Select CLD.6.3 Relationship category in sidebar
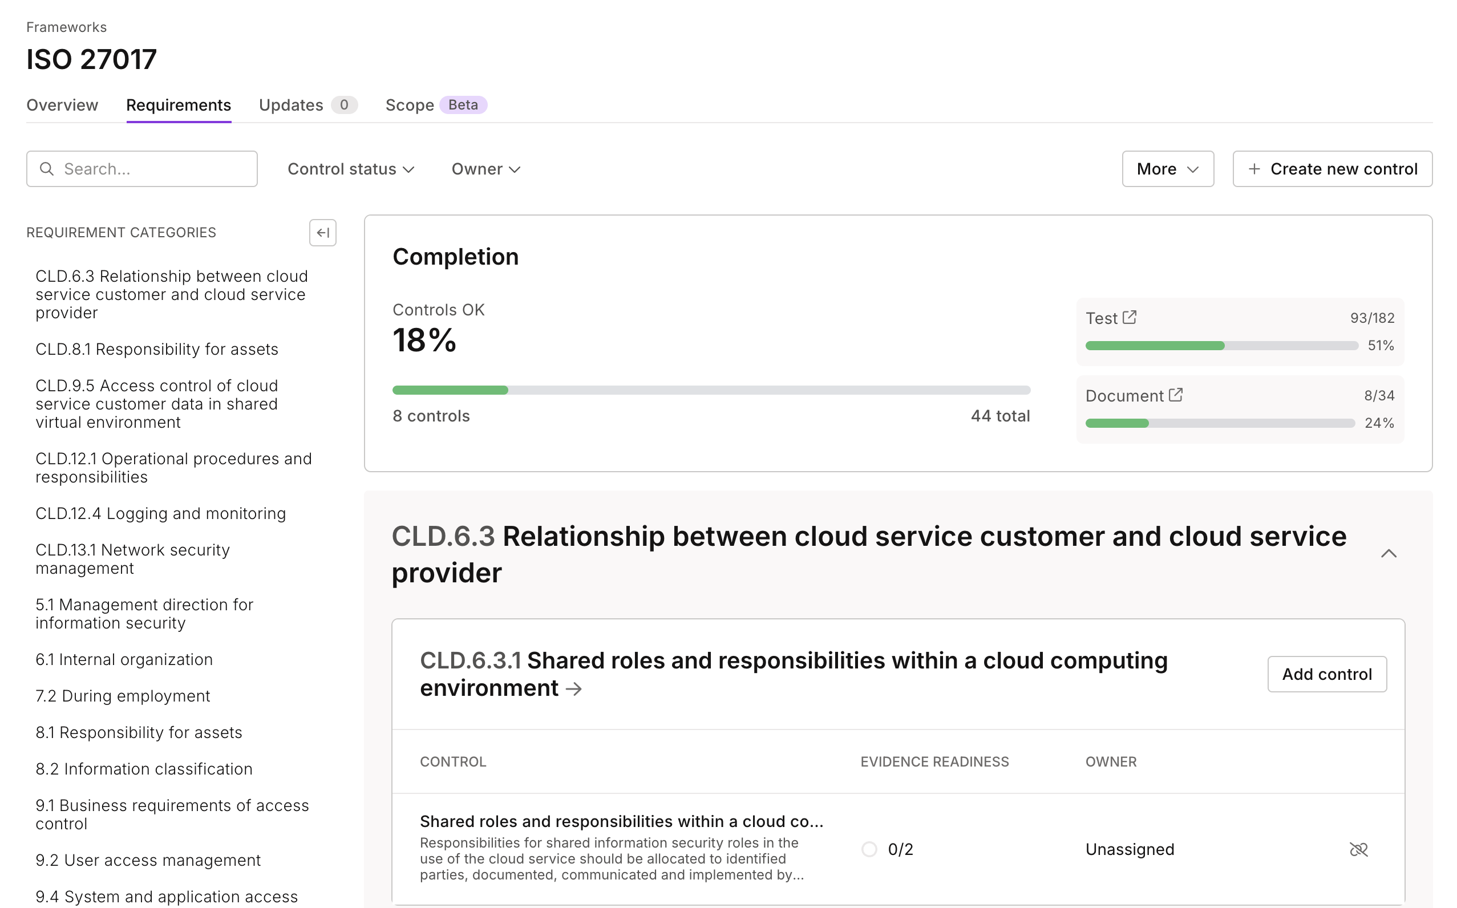 coord(172,294)
